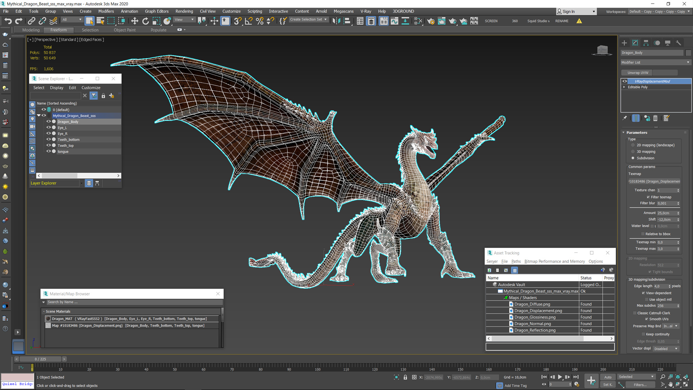
Task: Click the Texmap Dragon_Displacement map button
Action: [x=654, y=181]
